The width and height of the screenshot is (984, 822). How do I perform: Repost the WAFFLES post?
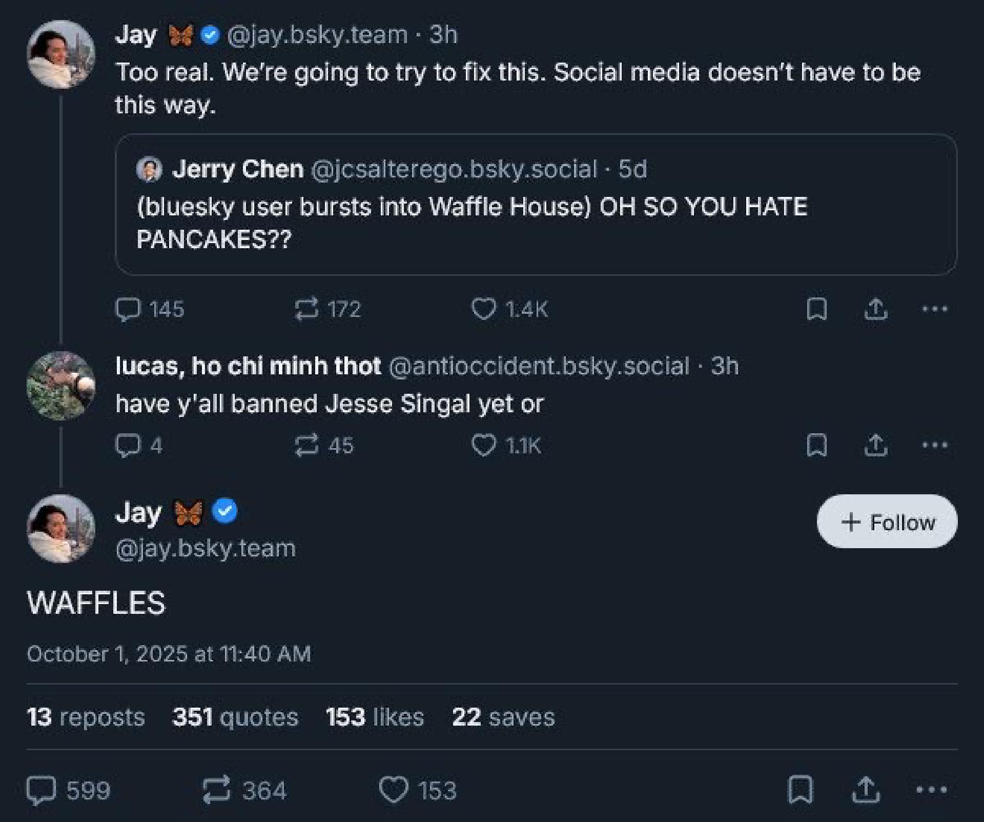217,790
